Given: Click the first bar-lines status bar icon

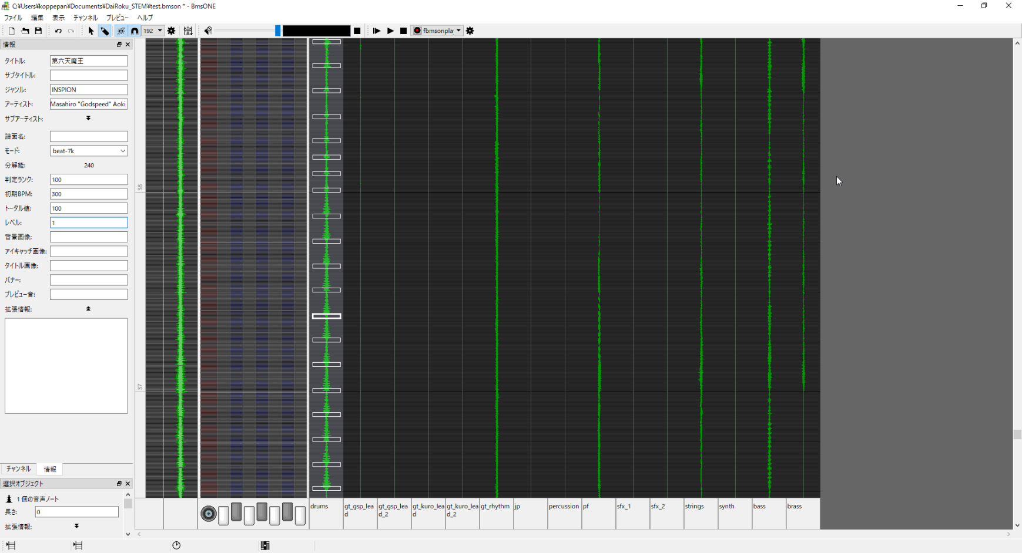Looking at the screenshot, I should pos(11,545).
